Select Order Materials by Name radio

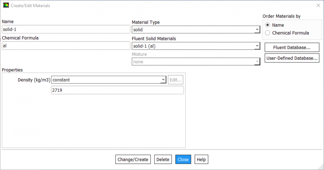pyautogui.click(x=267, y=25)
